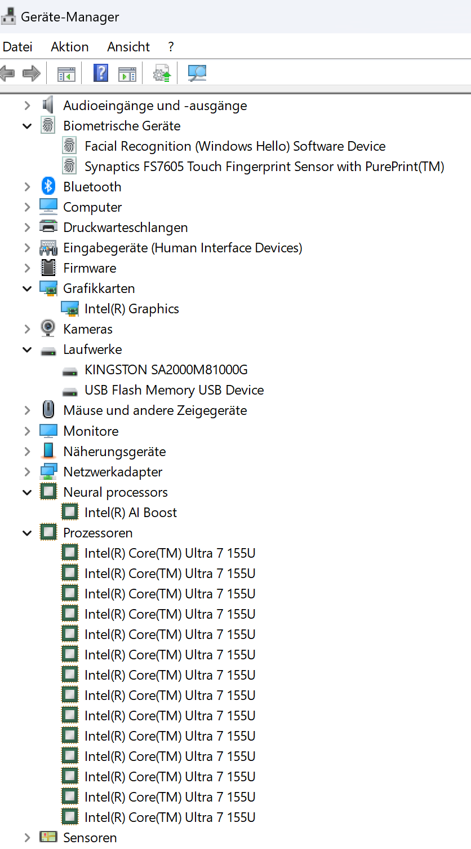Click the Bluetooth logo icon
The height and width of the screenshot is (849, 471).
[48, 186]
